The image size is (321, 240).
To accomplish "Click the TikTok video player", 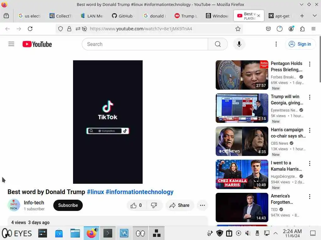I will click(x=108, y=122).
